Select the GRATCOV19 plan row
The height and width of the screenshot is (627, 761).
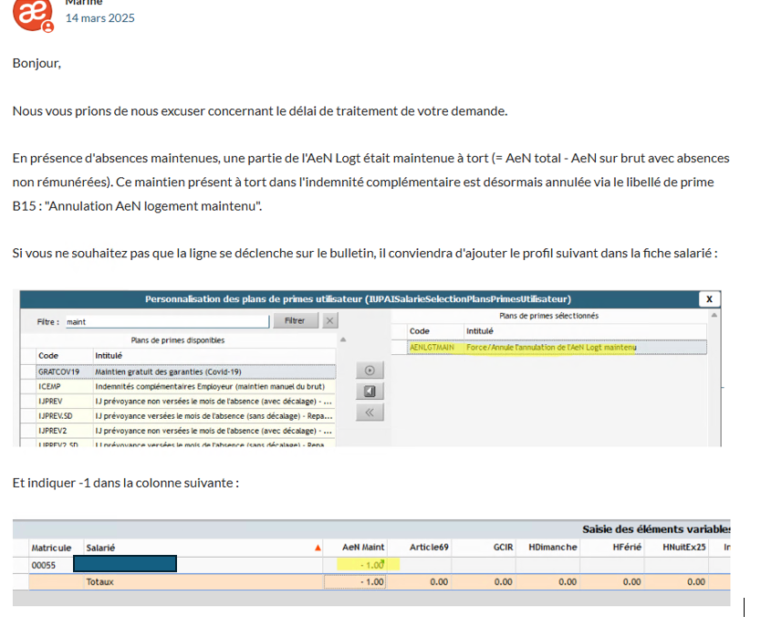coord(178,371)
